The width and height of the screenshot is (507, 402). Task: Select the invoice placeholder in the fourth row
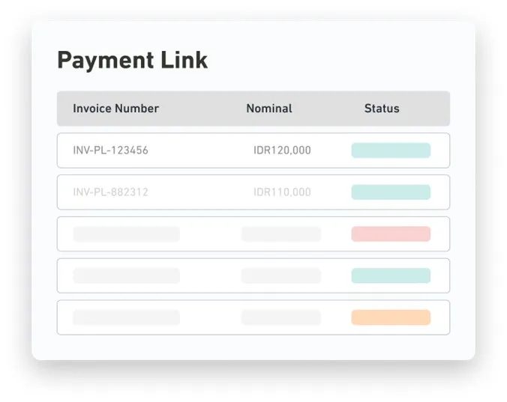coord(126,275)
